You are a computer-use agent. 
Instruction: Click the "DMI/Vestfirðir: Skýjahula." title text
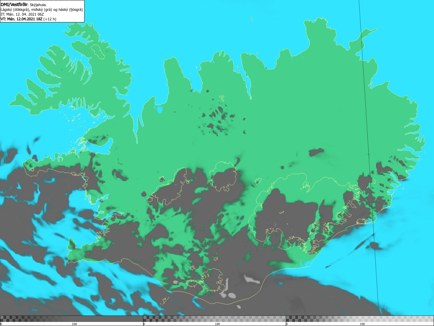(23, 4)
